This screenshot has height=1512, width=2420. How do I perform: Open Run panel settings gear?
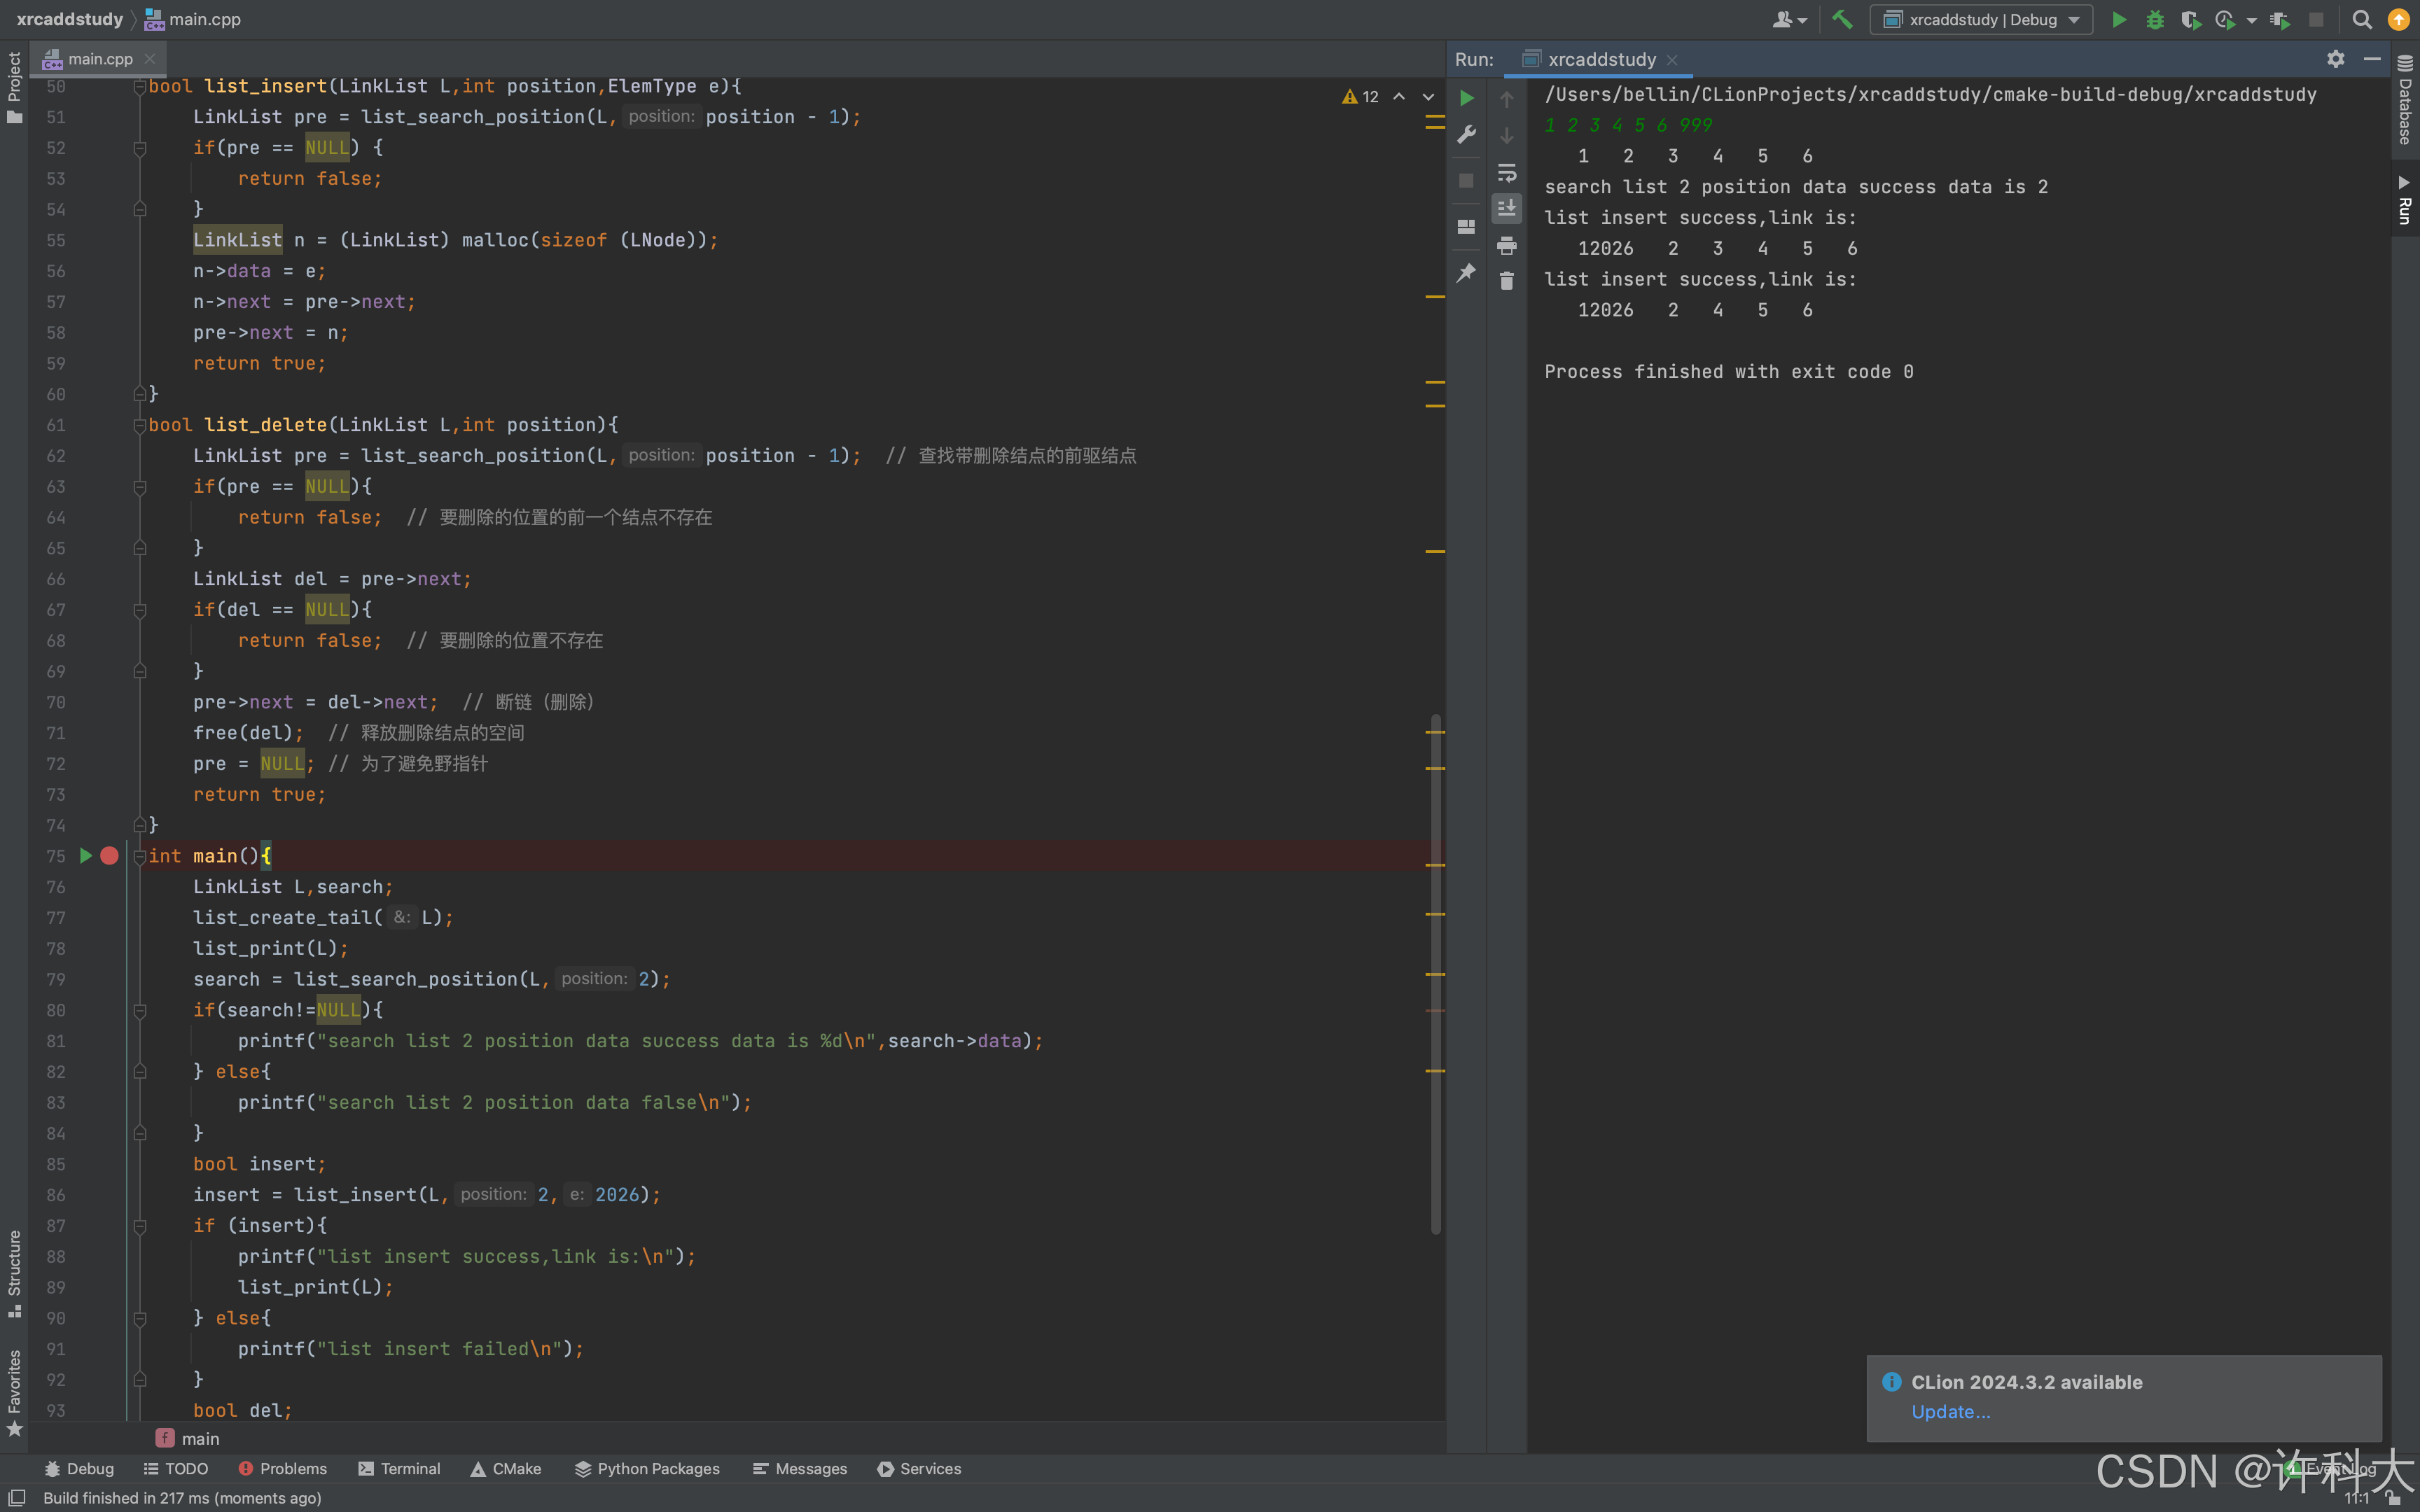(x=2335, y=59)
